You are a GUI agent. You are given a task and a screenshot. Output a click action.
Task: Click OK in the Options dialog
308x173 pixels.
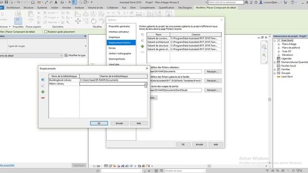pos(183,144)
